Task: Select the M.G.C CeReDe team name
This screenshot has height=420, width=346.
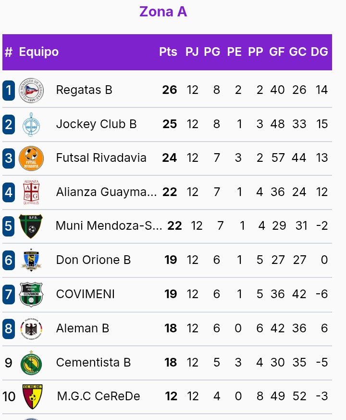Action: click(99, 396)
